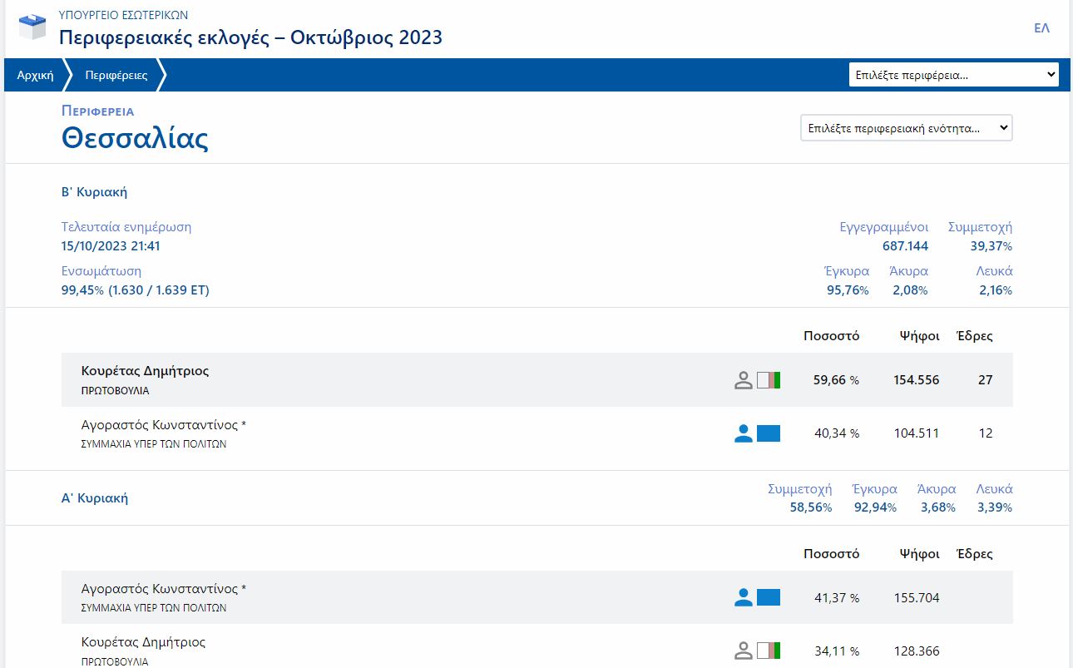
Task: Click the ballot box logo icon
Action: (x=33, y=27)
